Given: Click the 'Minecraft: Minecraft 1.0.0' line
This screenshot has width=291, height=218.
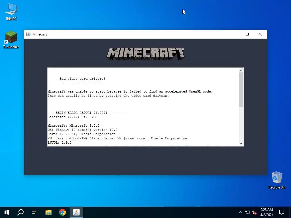Looking at the screenshot, I should click(x=74, y=125).
